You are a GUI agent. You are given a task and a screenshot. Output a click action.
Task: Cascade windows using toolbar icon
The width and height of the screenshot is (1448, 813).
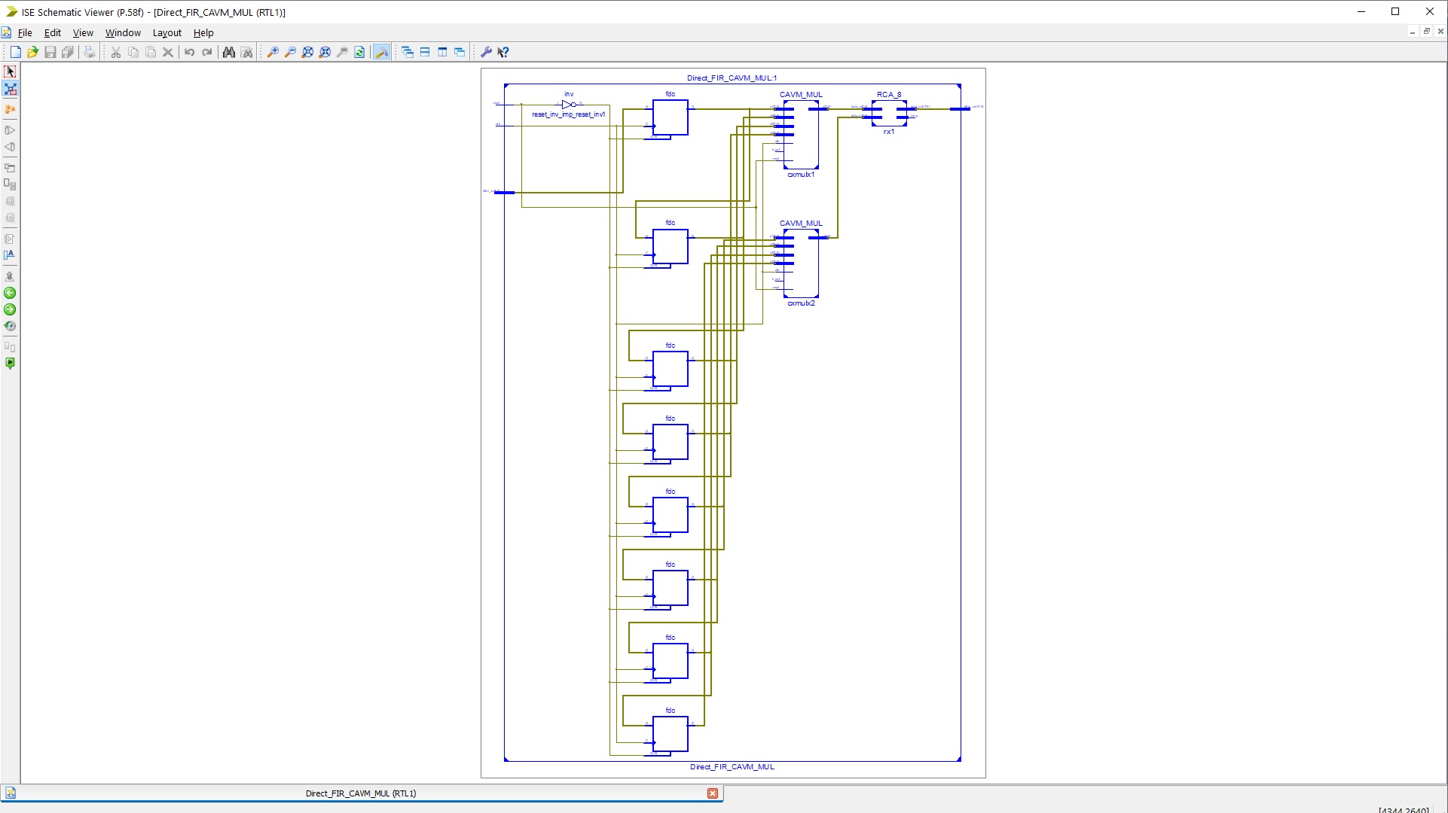point(408,52)
